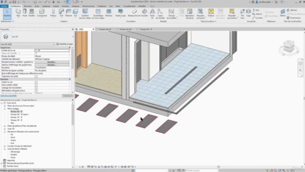Image resolution: width=305 pixels, height=172 pixels.
Task: Click the ViewCube navigation widget
Action: (289, 47)
